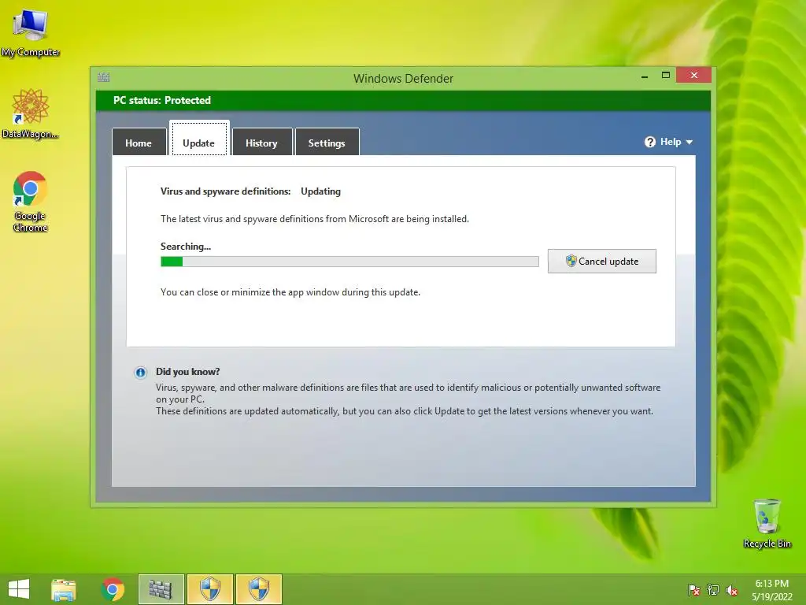Open the network tray icon
This screenshot has height=605, width=806.
(713, 590)
